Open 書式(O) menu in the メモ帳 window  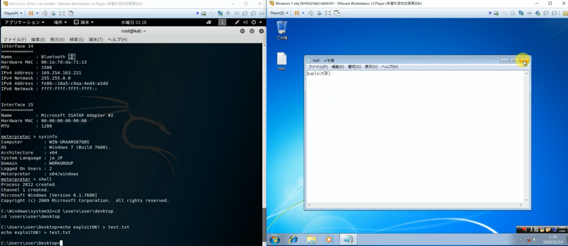click(x=354, y=67)
